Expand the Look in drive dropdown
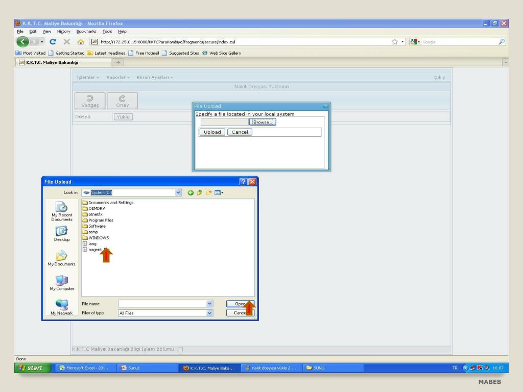523x392 pixels. [x=178, y=192]
